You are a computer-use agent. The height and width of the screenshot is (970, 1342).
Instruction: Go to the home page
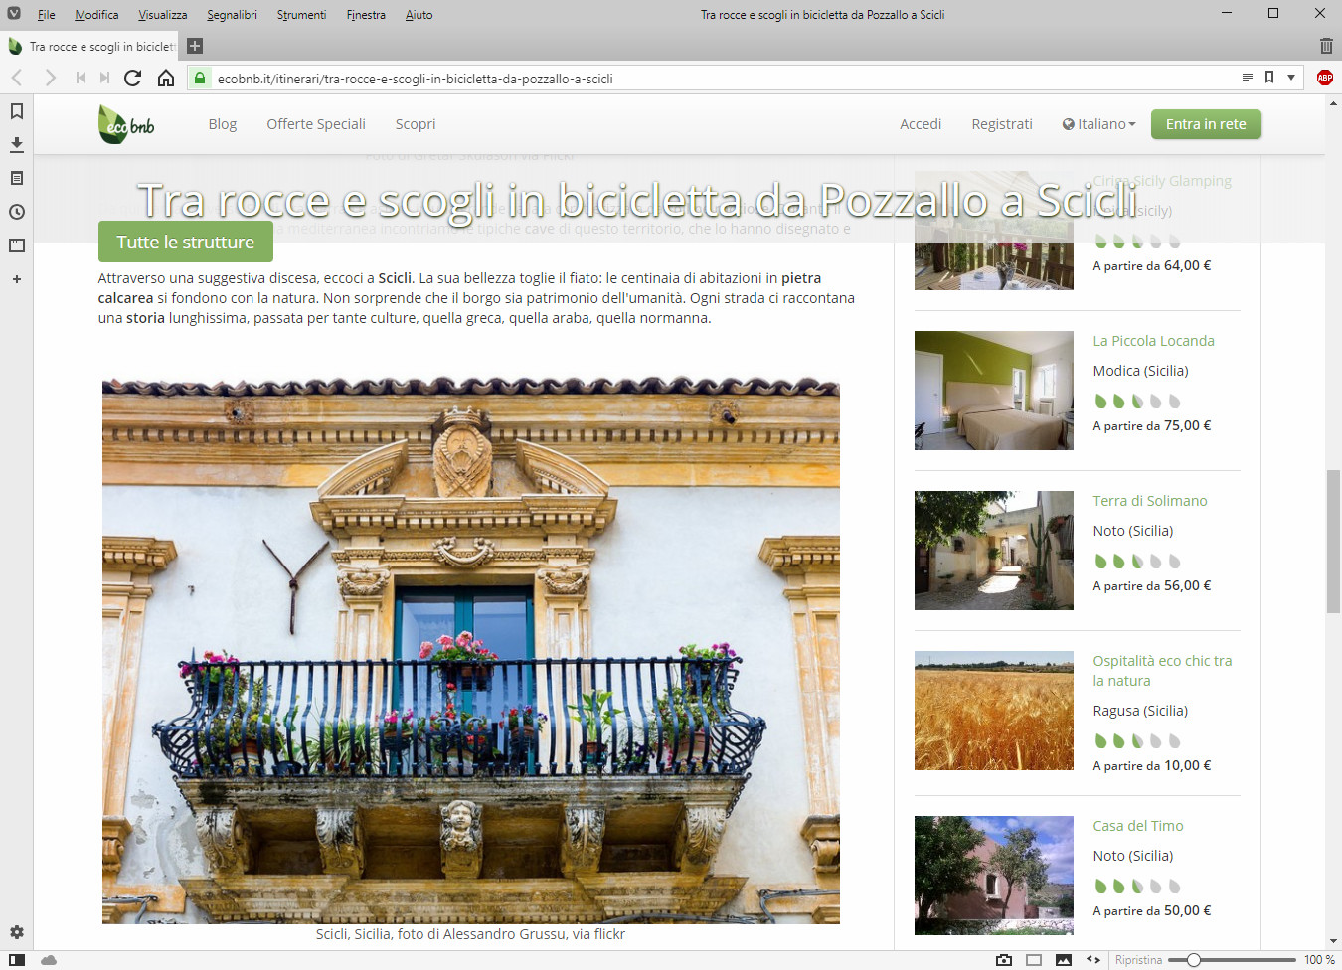166,78
